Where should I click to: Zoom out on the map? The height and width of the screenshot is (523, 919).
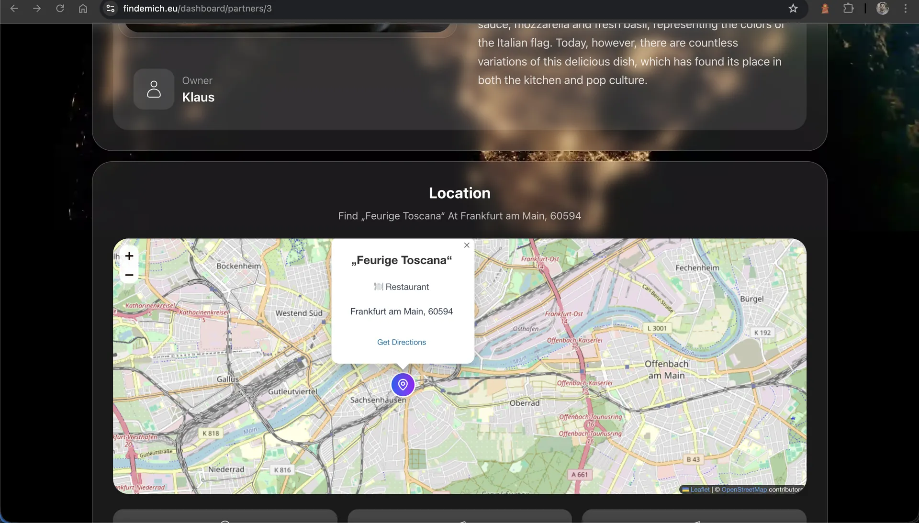click(129, 275)
